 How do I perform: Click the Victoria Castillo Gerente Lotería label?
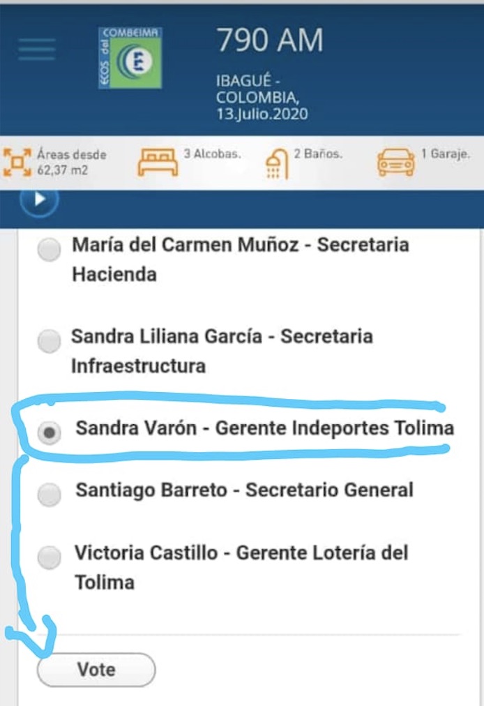tap(241, 567)
